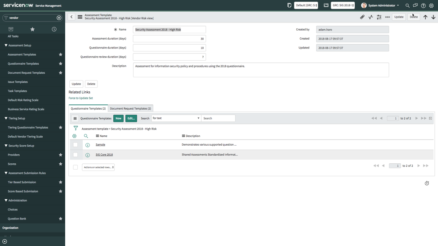Open Actions on selected rows dropdown
The height and width of the screenshot is (246, 438).
[98, 167]
